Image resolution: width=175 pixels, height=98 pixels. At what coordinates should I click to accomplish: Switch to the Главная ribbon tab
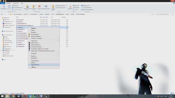8,3
